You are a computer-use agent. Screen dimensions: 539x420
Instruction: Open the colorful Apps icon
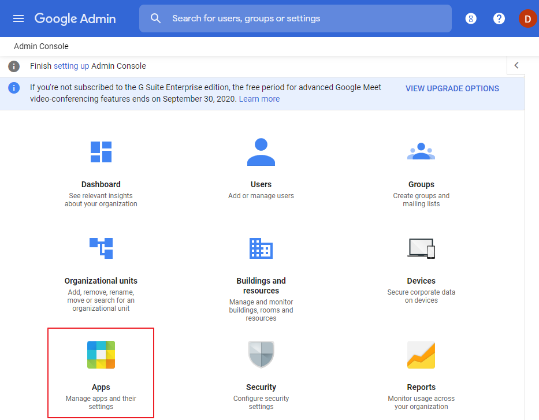[101, 355]
